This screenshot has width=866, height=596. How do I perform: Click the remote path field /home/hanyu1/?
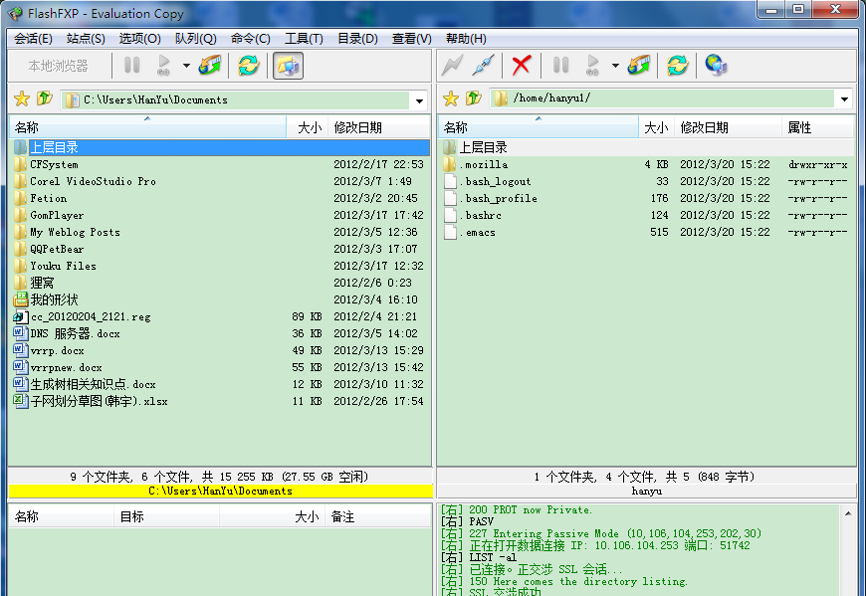click(x=662, y=99)
